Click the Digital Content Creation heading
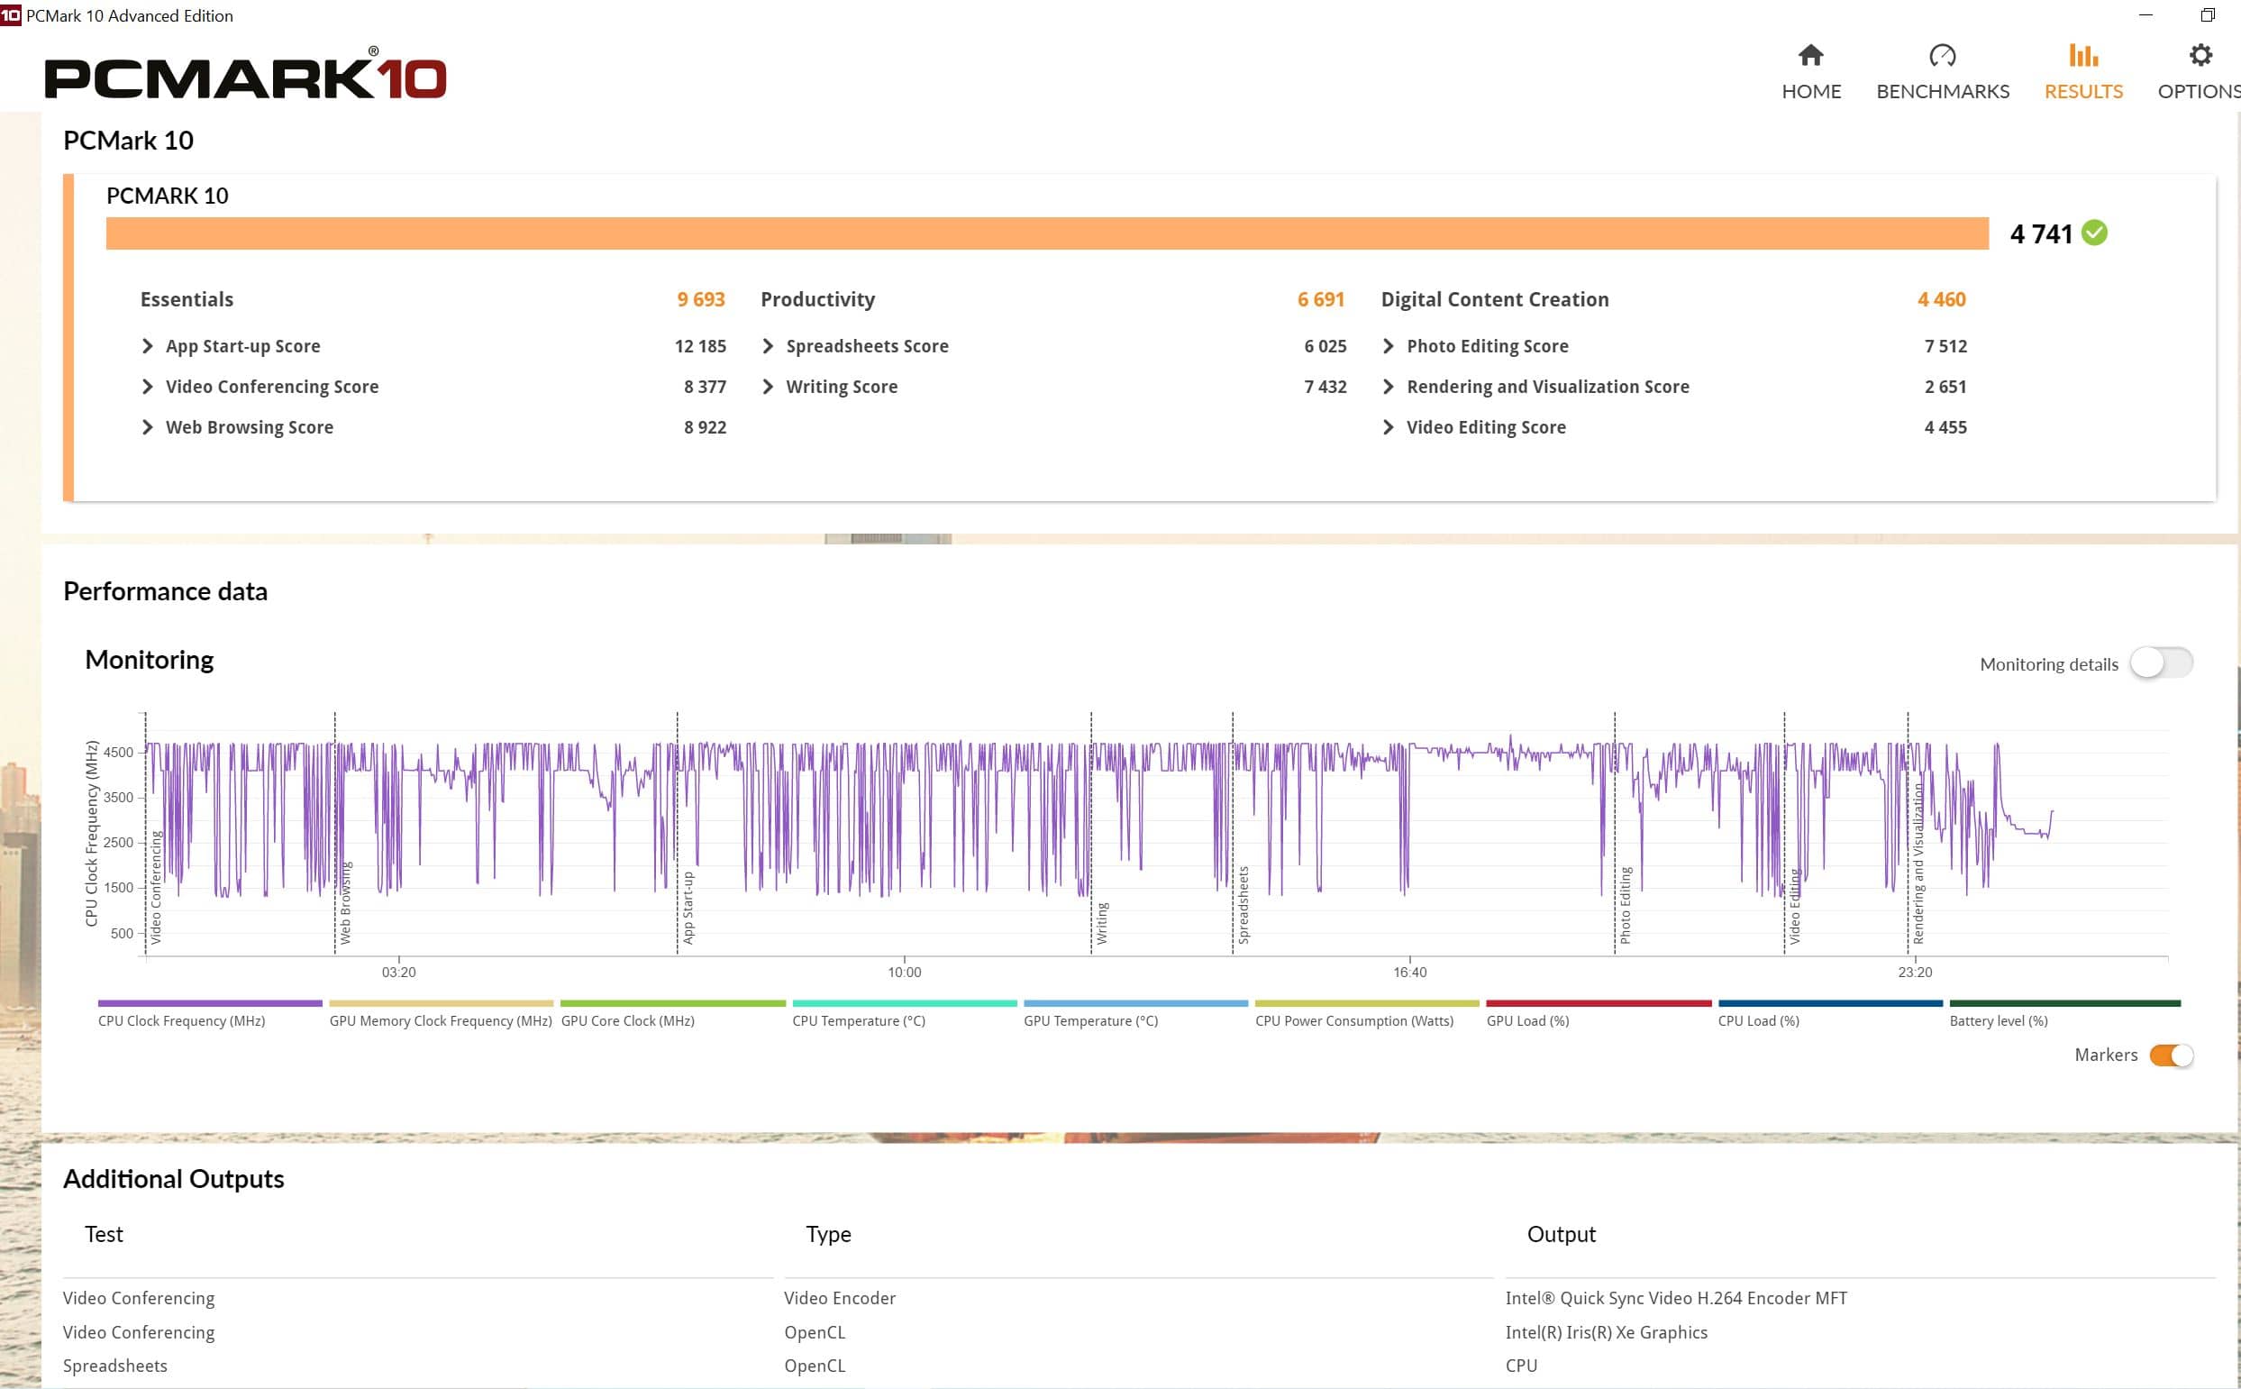The width and height of the screenshot is (2241, 1389). 1495,299
